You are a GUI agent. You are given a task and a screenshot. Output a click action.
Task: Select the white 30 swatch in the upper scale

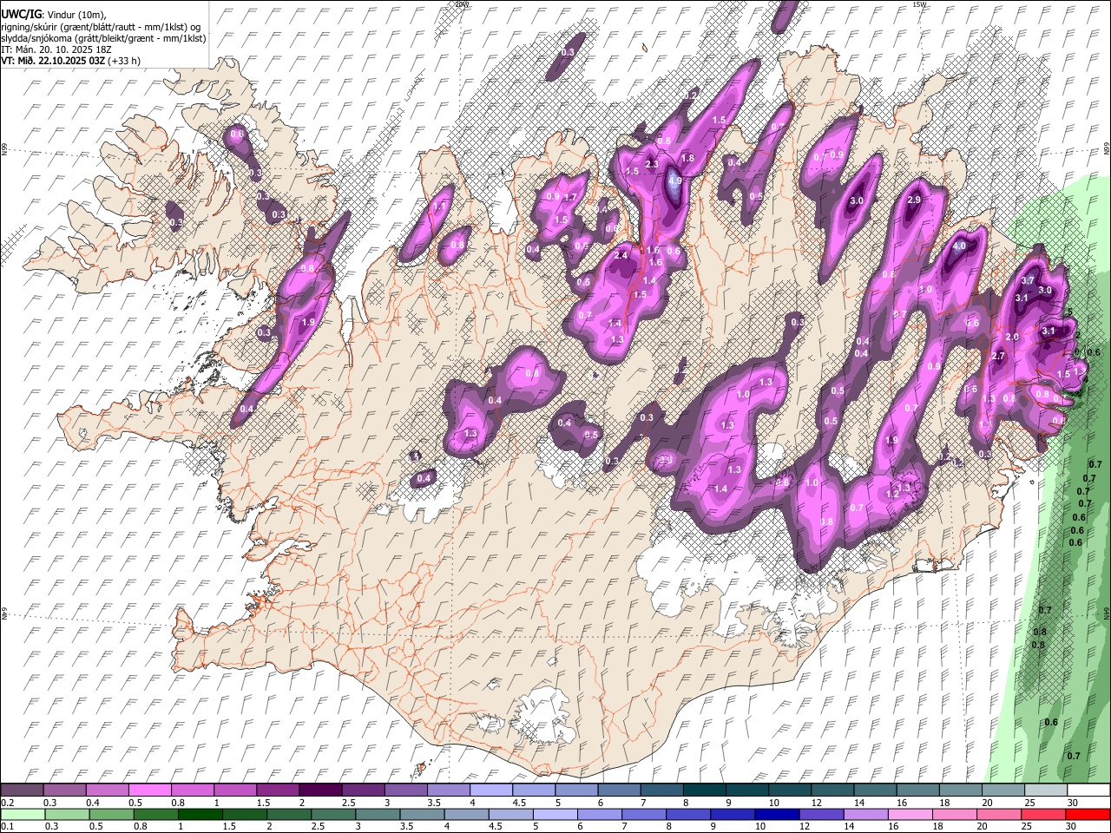pyautogui.click(x=1088, y=790)
